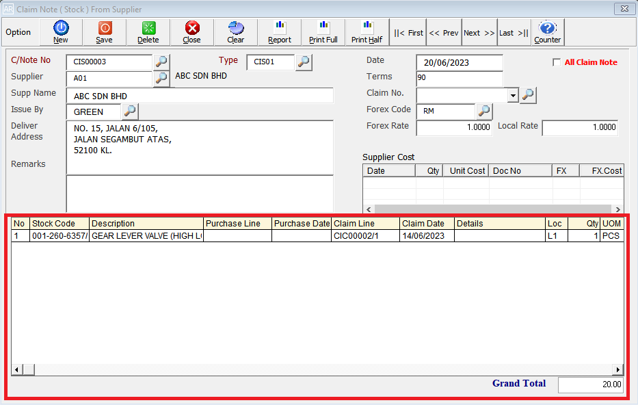Click the Type field CIS01

tap(270, 62)
